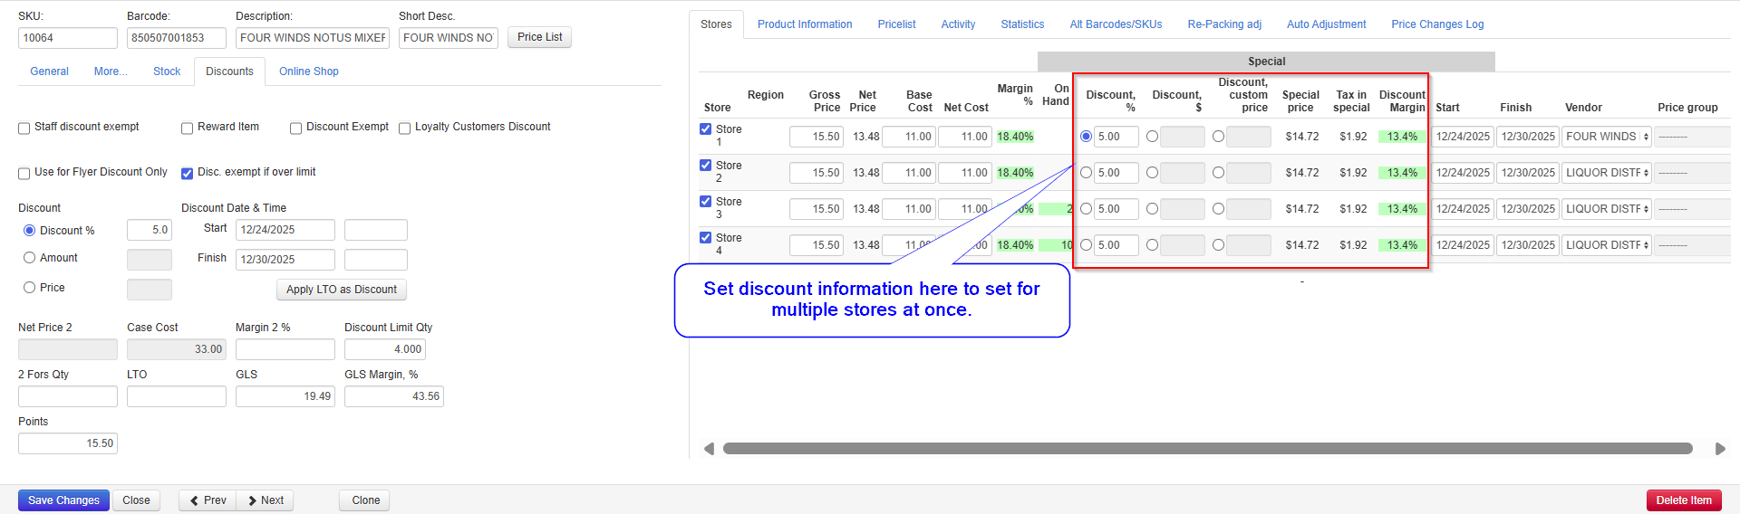
Task: Click the Discount Limit Qty field
Action: point(385,349)
